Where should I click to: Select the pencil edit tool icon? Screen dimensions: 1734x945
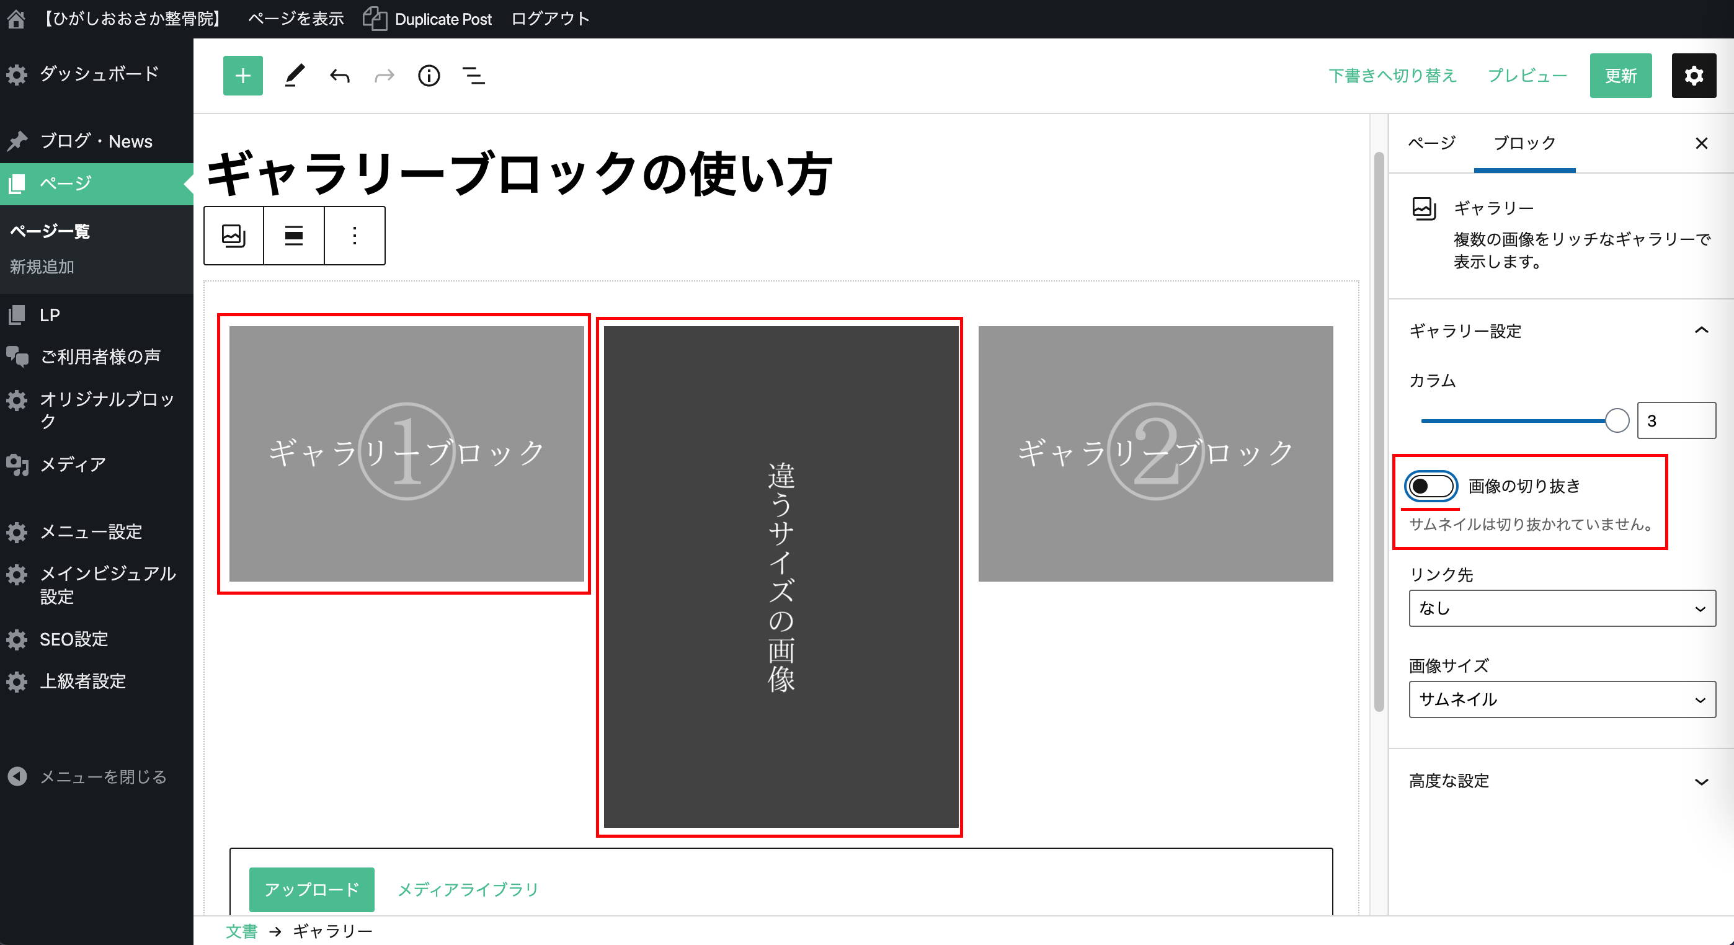(294, 76)
